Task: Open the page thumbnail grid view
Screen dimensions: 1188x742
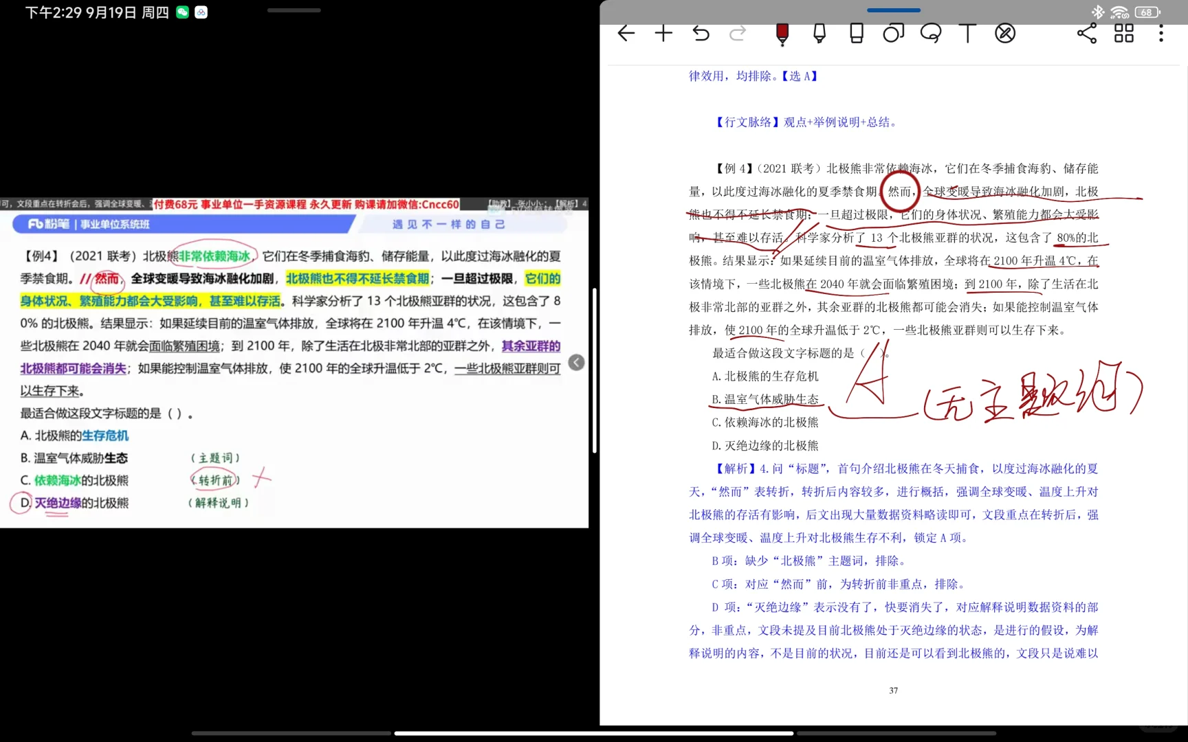Action: (1123, 33)
